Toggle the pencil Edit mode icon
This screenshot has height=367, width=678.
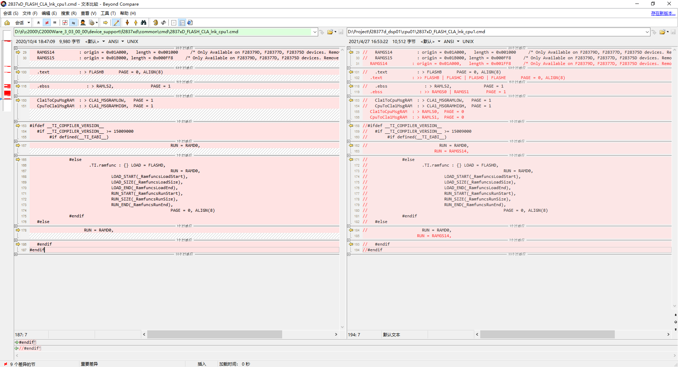click(x=116, y=23)
